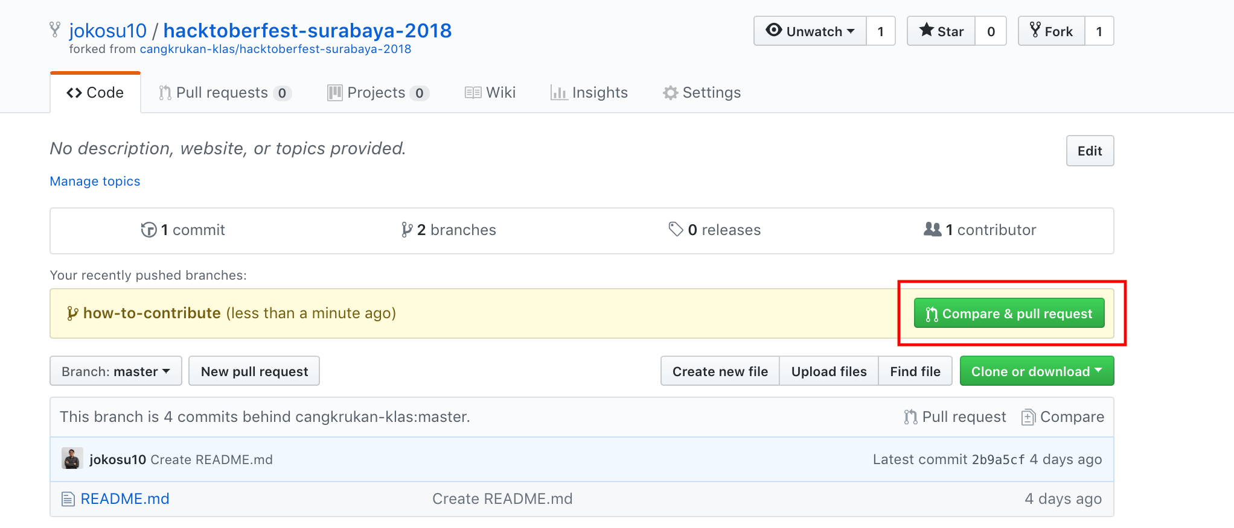Click the branches fork icon
The image size is (1234, 528).
tap(408, 230)
